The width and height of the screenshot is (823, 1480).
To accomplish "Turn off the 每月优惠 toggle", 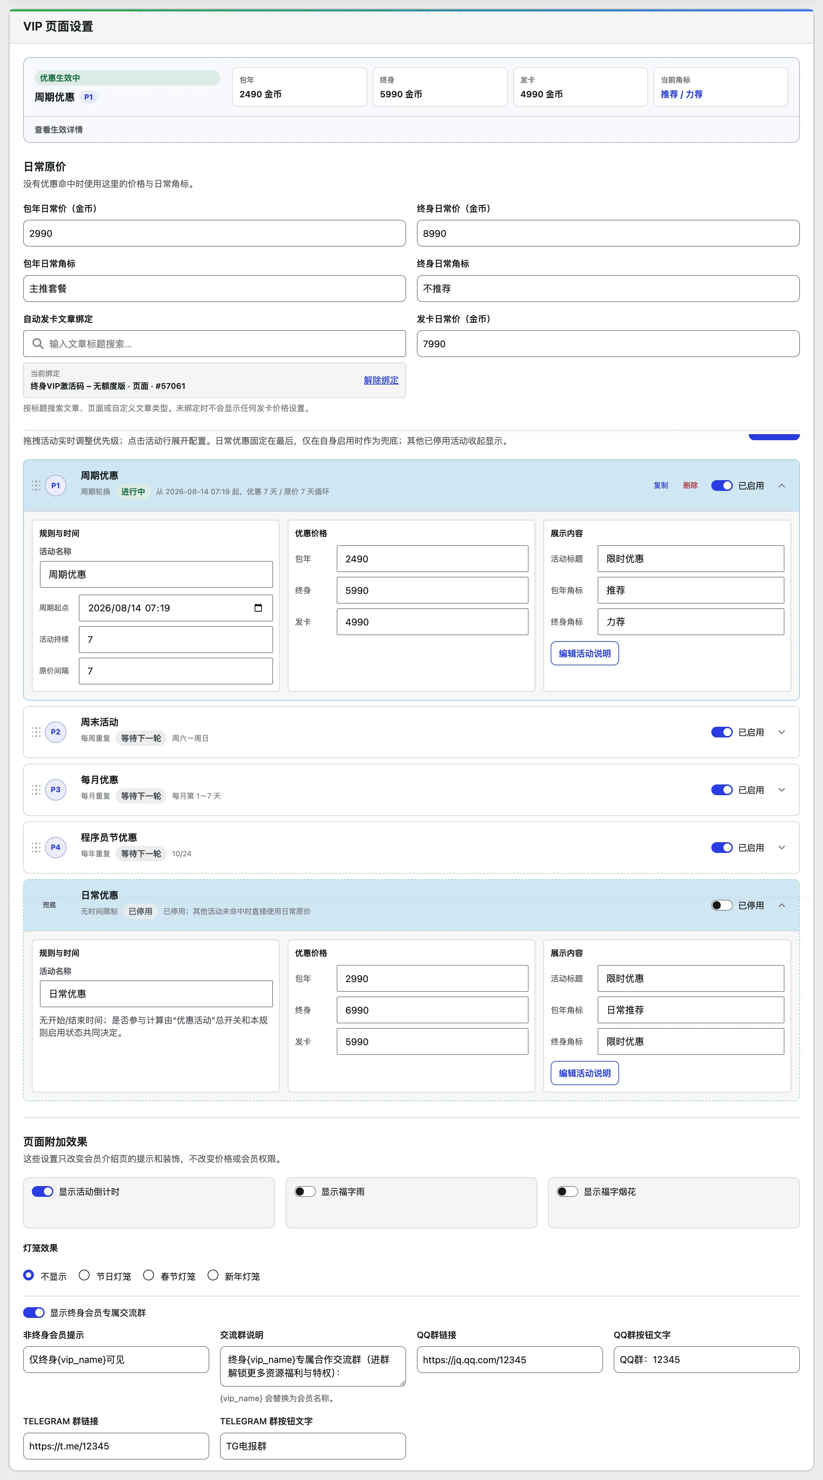I will [x=721, y=790].
